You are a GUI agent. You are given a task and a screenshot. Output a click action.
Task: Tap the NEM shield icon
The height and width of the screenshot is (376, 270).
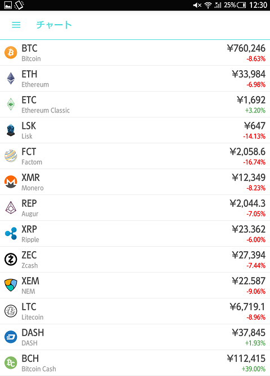tap(11, 285)
